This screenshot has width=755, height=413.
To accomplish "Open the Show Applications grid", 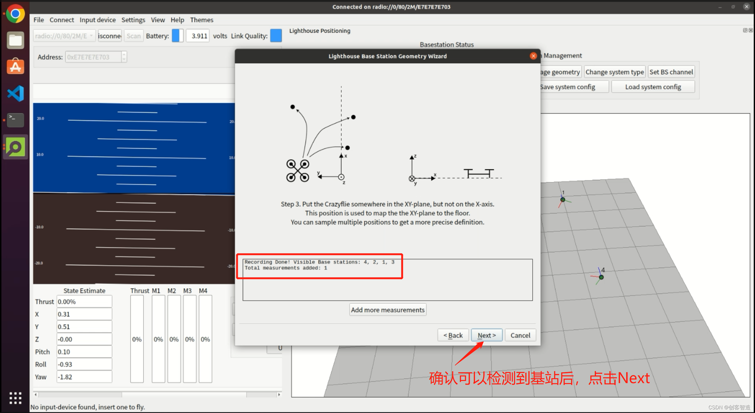I will [x=15, y=398].
